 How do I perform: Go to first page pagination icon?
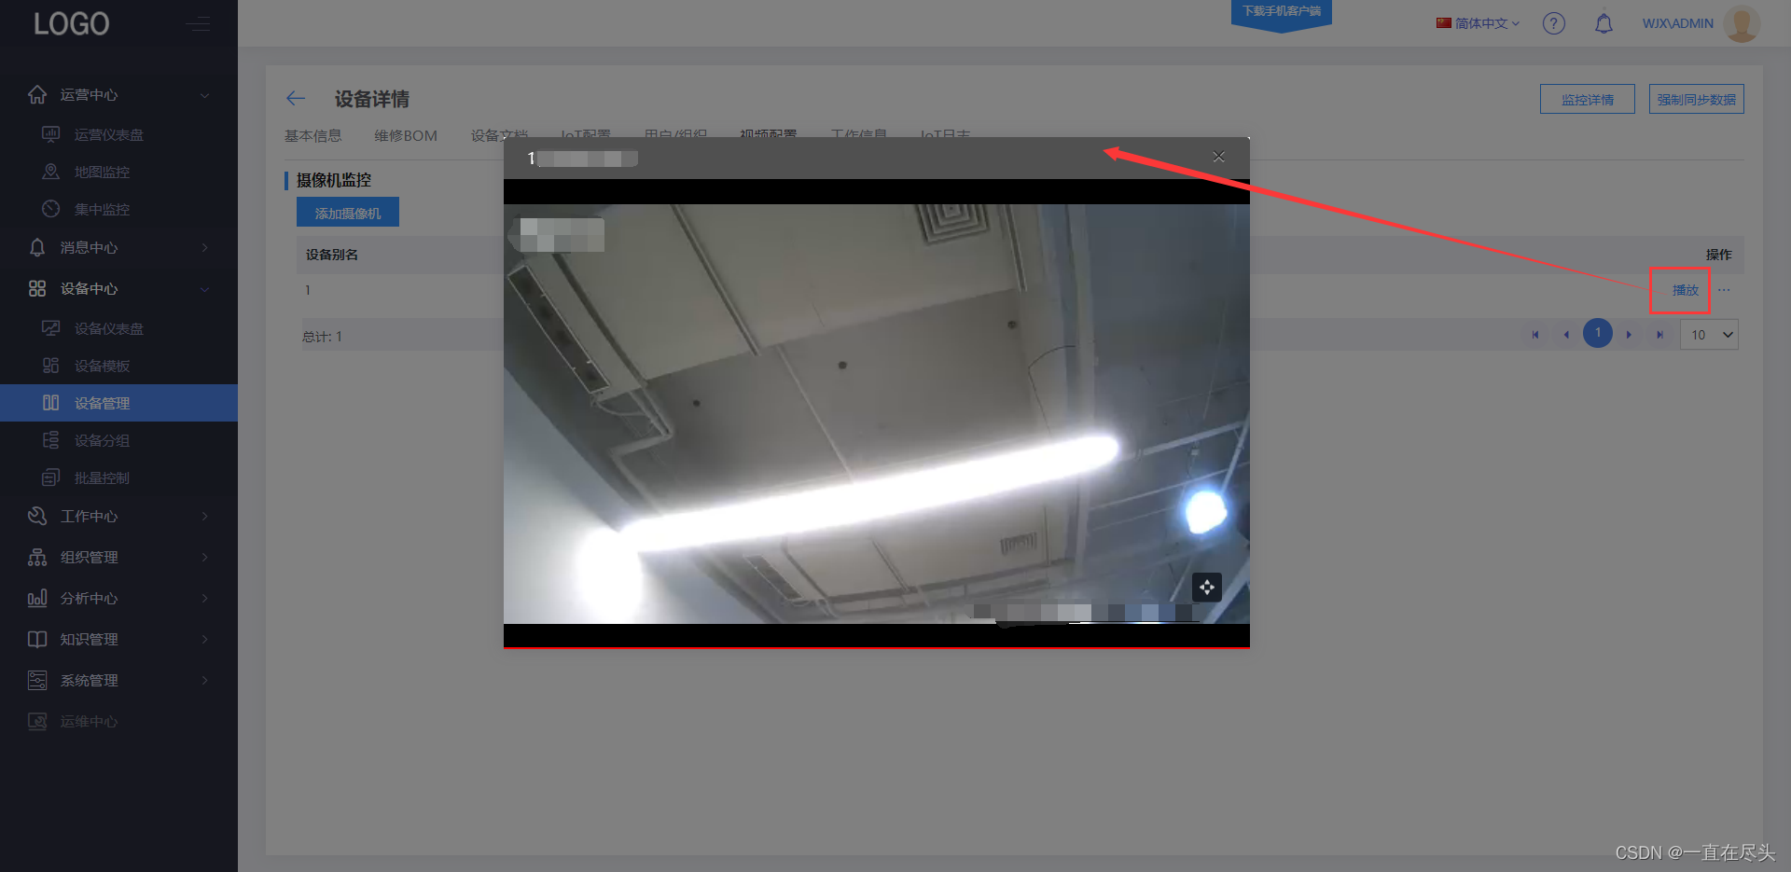(x=1535, y=335)
